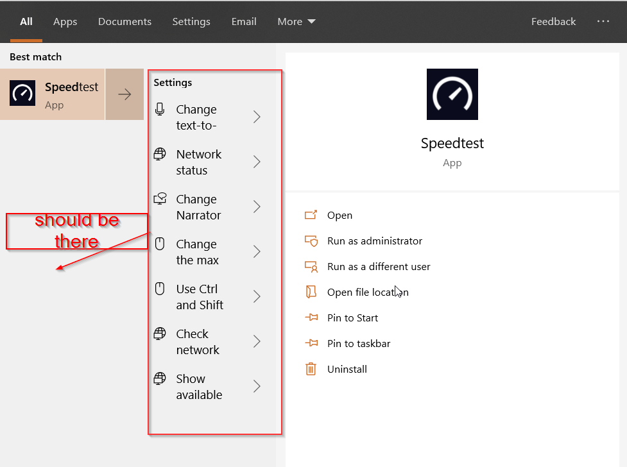Open Change the max setting
627x467 pixels.
click(x=207, y=252)
